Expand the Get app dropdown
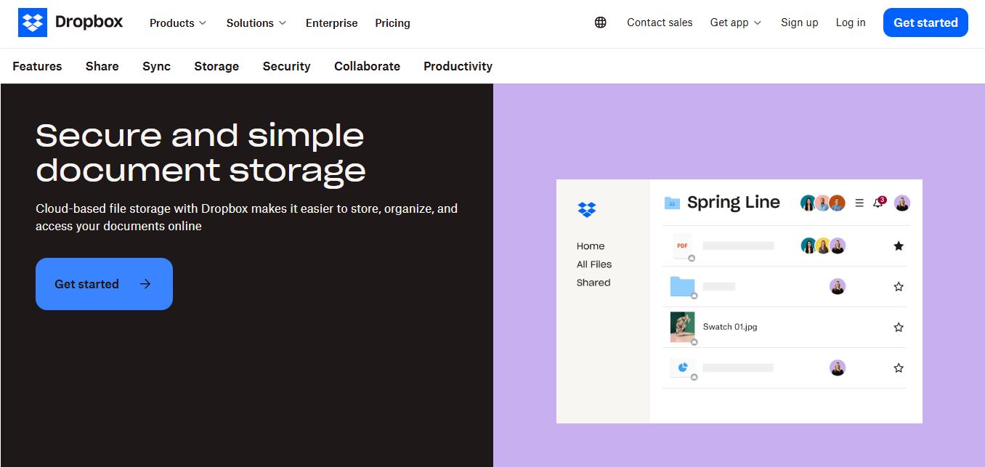 pos(736,23)
